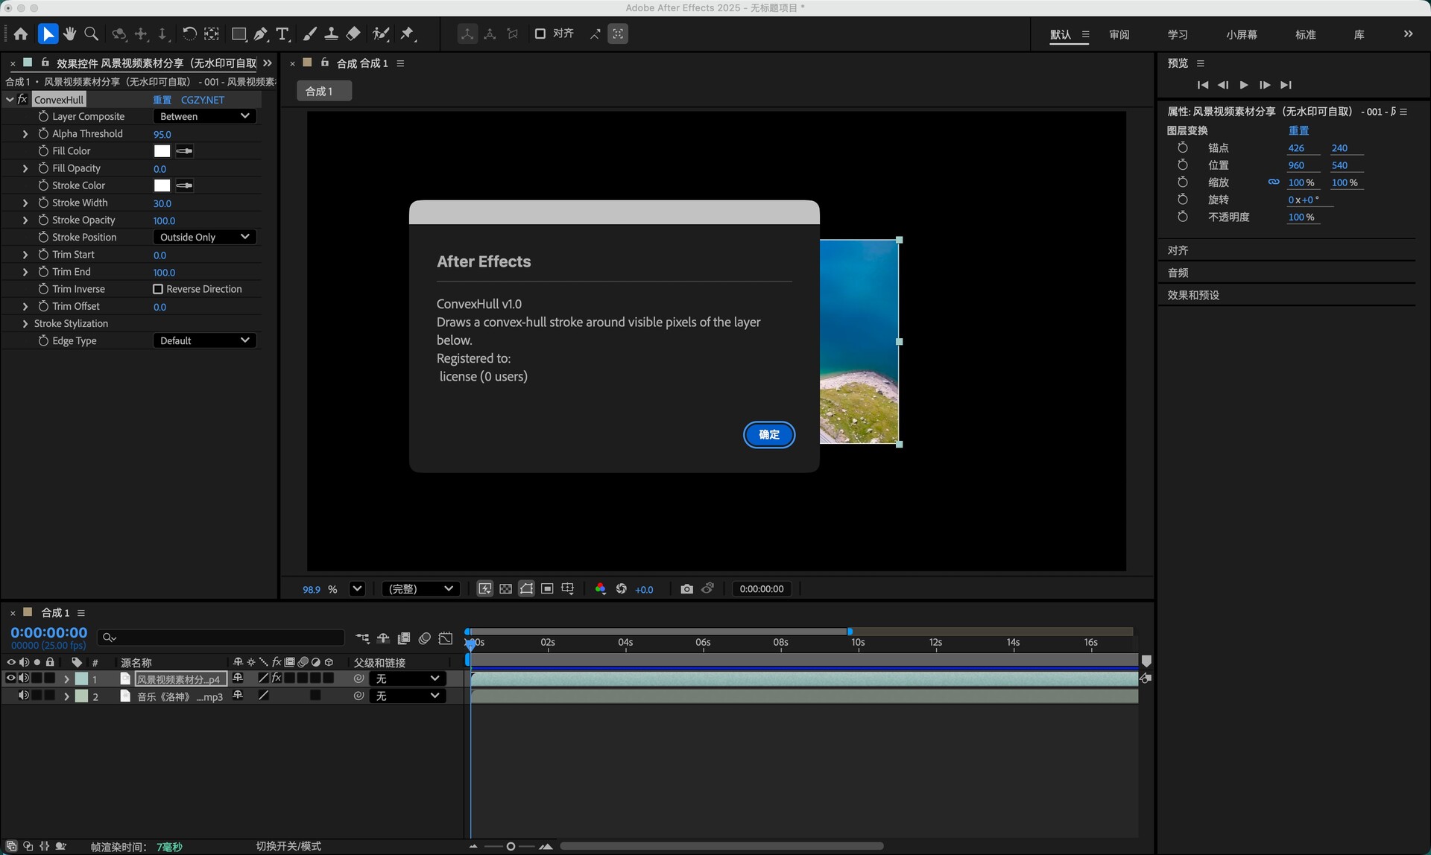This screenshot has width=1431, height=855.
Task: Select the Eraser tool
Action: coord(353,34)
